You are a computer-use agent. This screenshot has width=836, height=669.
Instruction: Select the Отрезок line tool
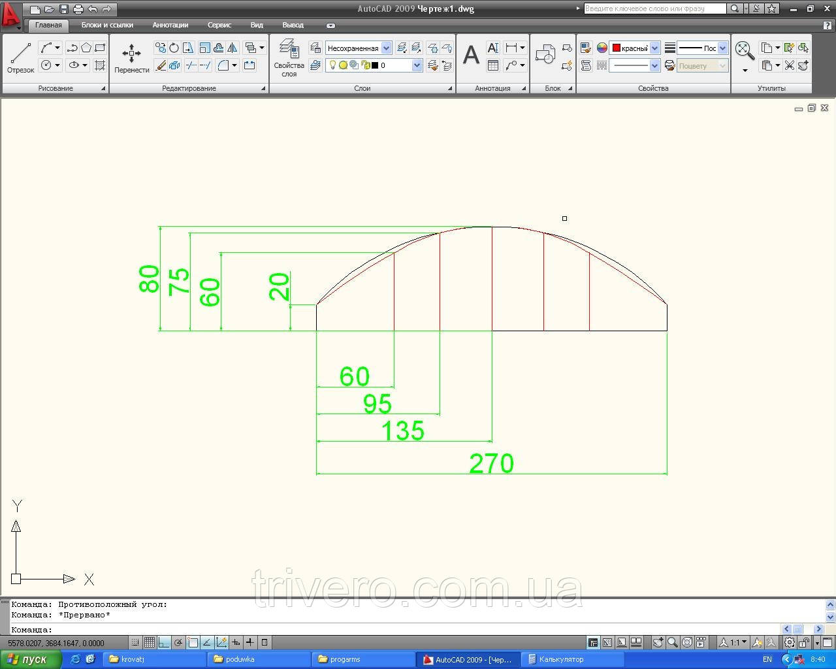pos(20,58)
